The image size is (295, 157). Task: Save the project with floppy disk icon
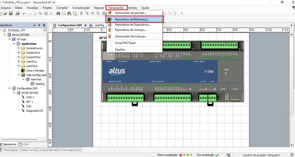(x=11, y=14)
